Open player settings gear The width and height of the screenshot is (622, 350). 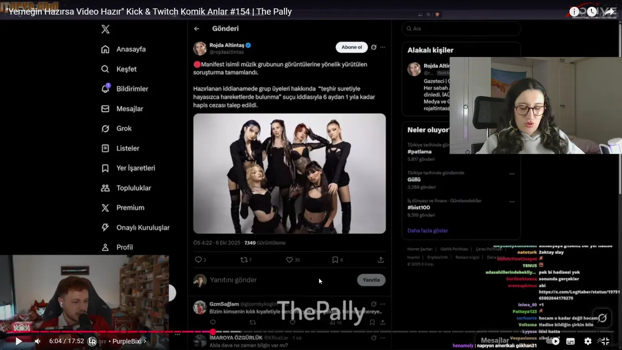tap(588, 341)
